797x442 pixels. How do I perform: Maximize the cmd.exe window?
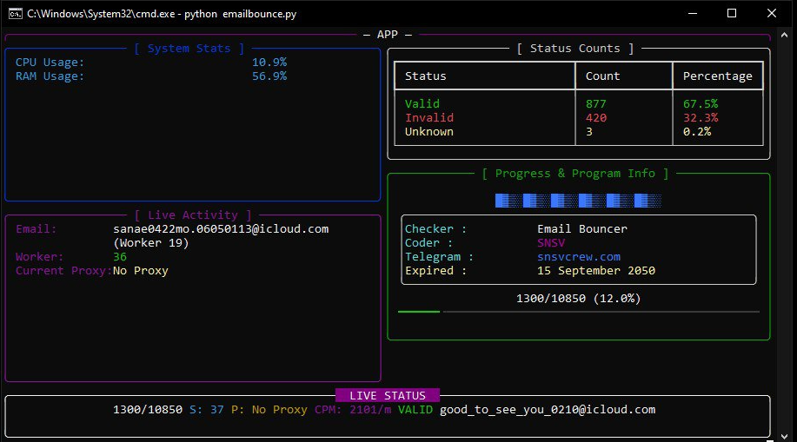click(x=732, y=14)
